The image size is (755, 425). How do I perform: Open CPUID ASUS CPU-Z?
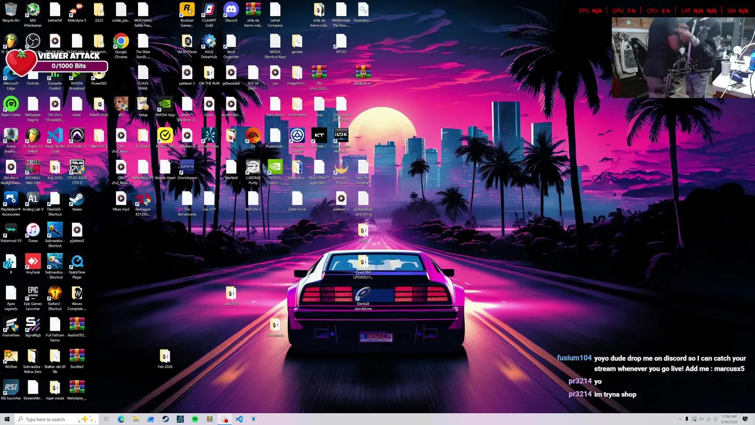click(77, 173)
